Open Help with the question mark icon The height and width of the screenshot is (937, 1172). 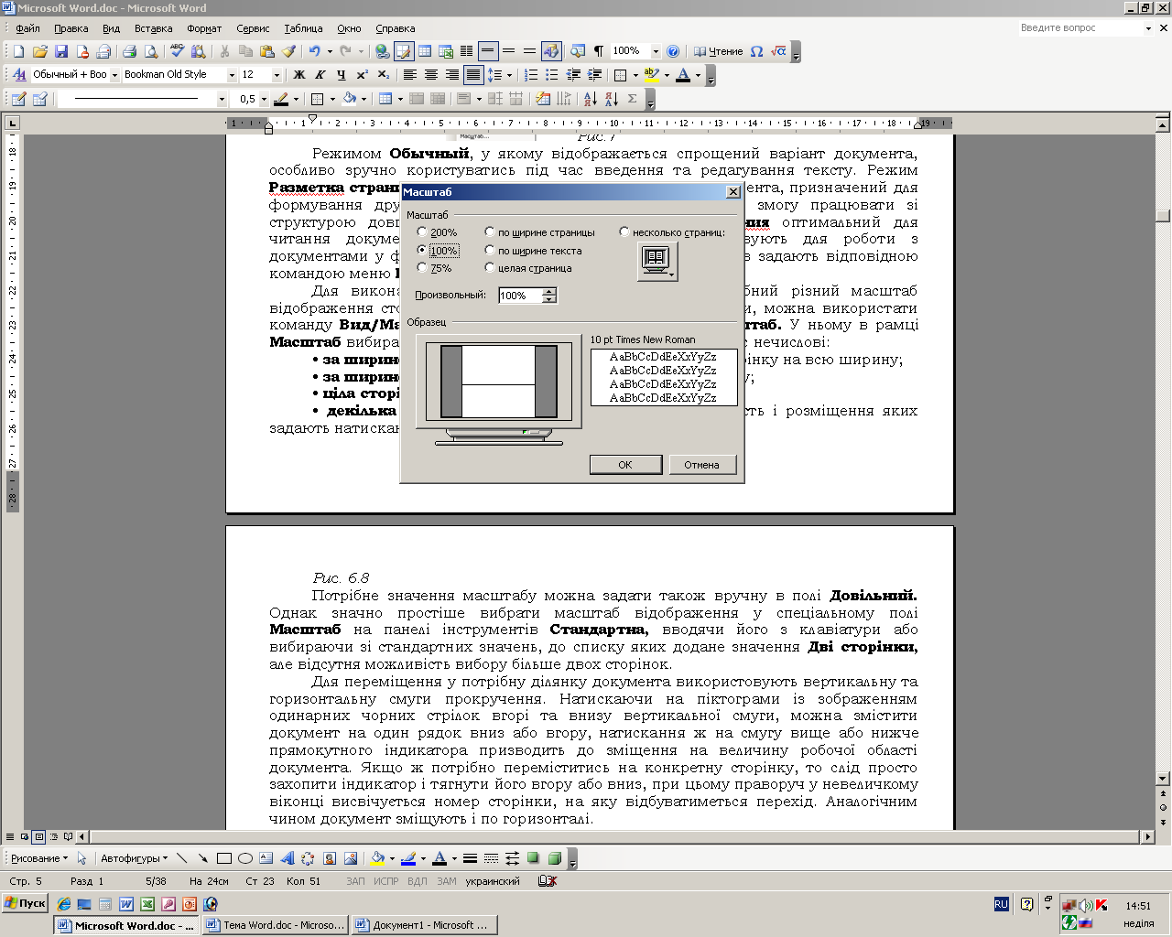click(x=673, y=51)
